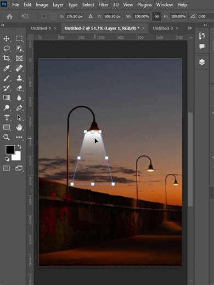Click the height percentage field
This screenshot has width=214, height=285.
click(x=178, y=16)
